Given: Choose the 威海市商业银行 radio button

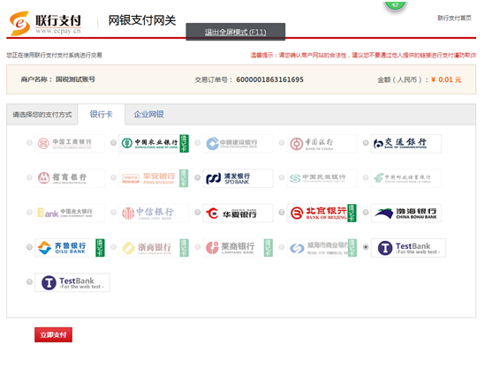Looking at the screenshot, I should 282,247.
